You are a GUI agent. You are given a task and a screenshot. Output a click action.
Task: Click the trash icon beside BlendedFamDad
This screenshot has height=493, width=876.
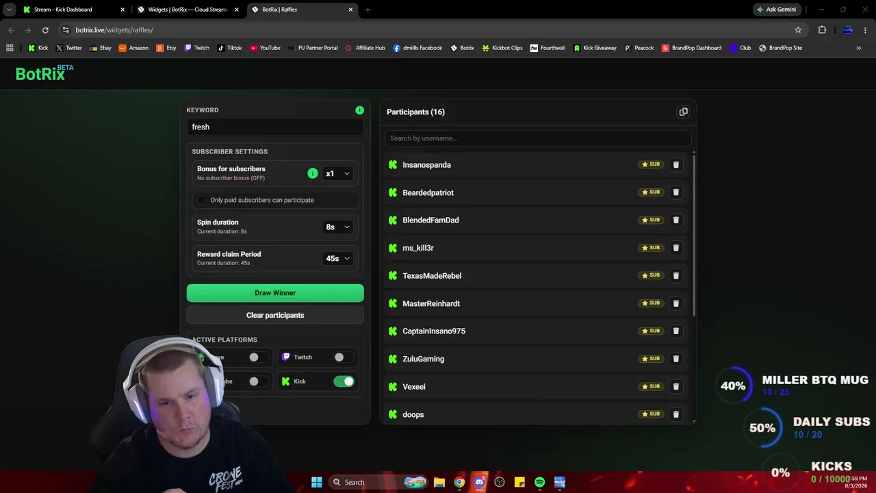pyautogui.click(x=675, y=220)
